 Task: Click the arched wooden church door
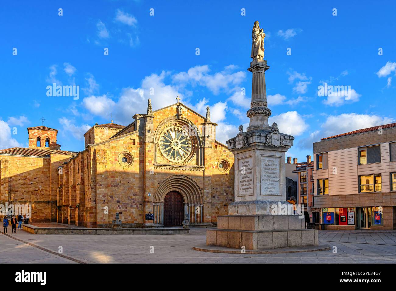click(174, 209)
